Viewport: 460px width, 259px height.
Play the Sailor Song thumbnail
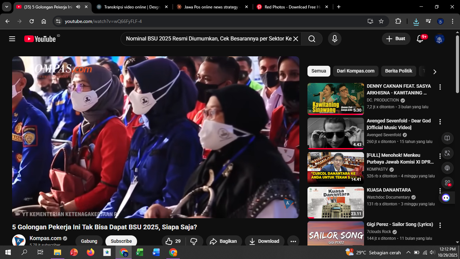click(336, 233)
